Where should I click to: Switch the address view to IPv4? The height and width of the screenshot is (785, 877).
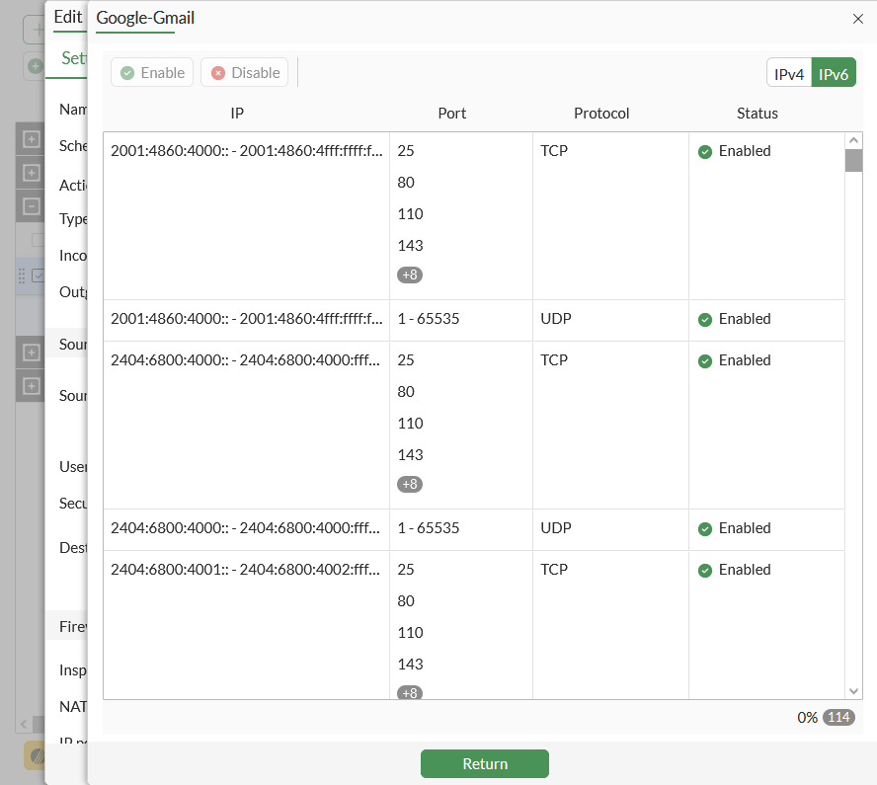788,72
